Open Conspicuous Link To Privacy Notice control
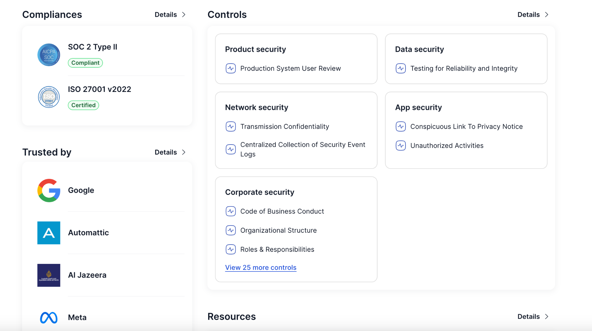 click(x=466, y=127)
